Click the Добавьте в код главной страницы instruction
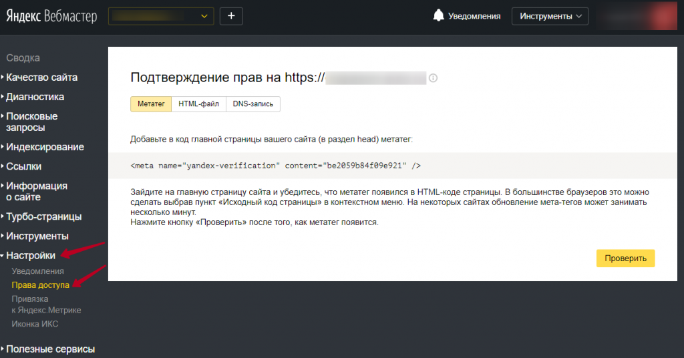This screenshot has height=358, width=684. pyautogui.click(x=271, y=139)
